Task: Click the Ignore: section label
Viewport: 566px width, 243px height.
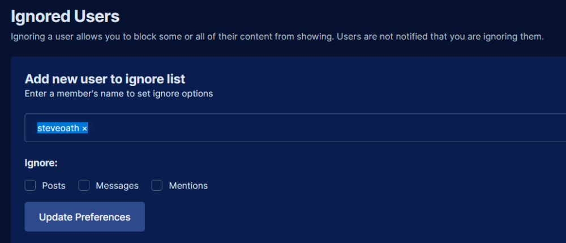Action: pos(41,163)
